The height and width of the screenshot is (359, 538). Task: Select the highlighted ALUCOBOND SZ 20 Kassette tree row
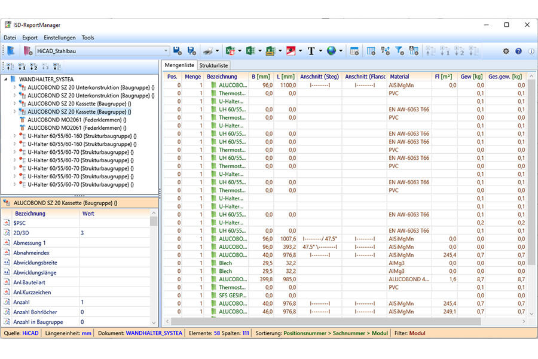[80, 112]
